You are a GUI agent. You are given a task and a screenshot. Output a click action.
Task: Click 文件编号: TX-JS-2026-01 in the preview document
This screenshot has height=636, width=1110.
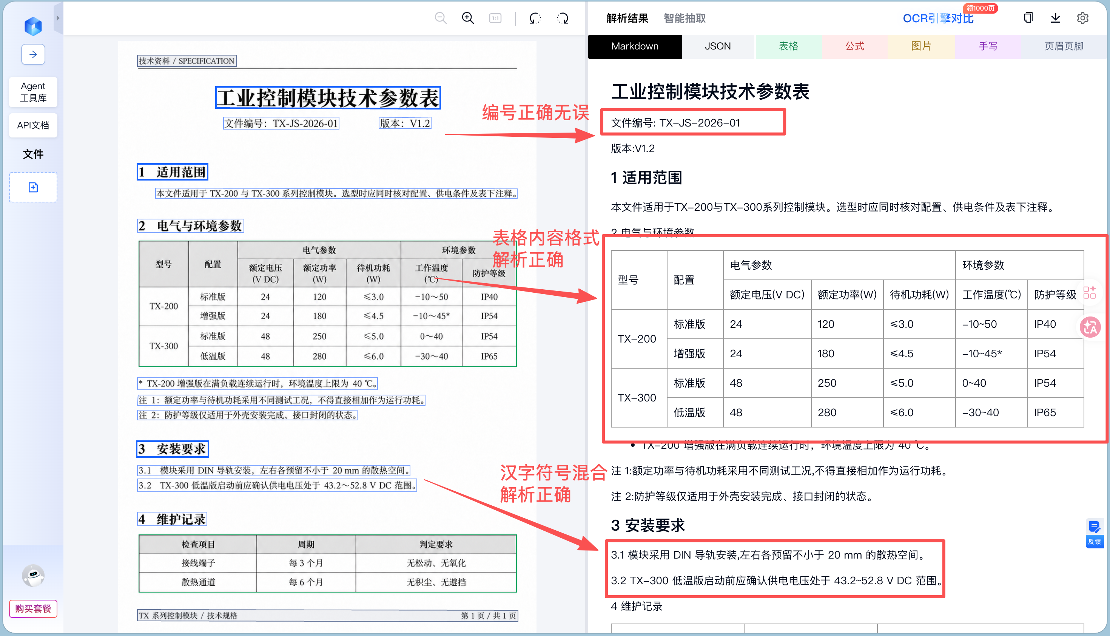click(x=281, y=123)
